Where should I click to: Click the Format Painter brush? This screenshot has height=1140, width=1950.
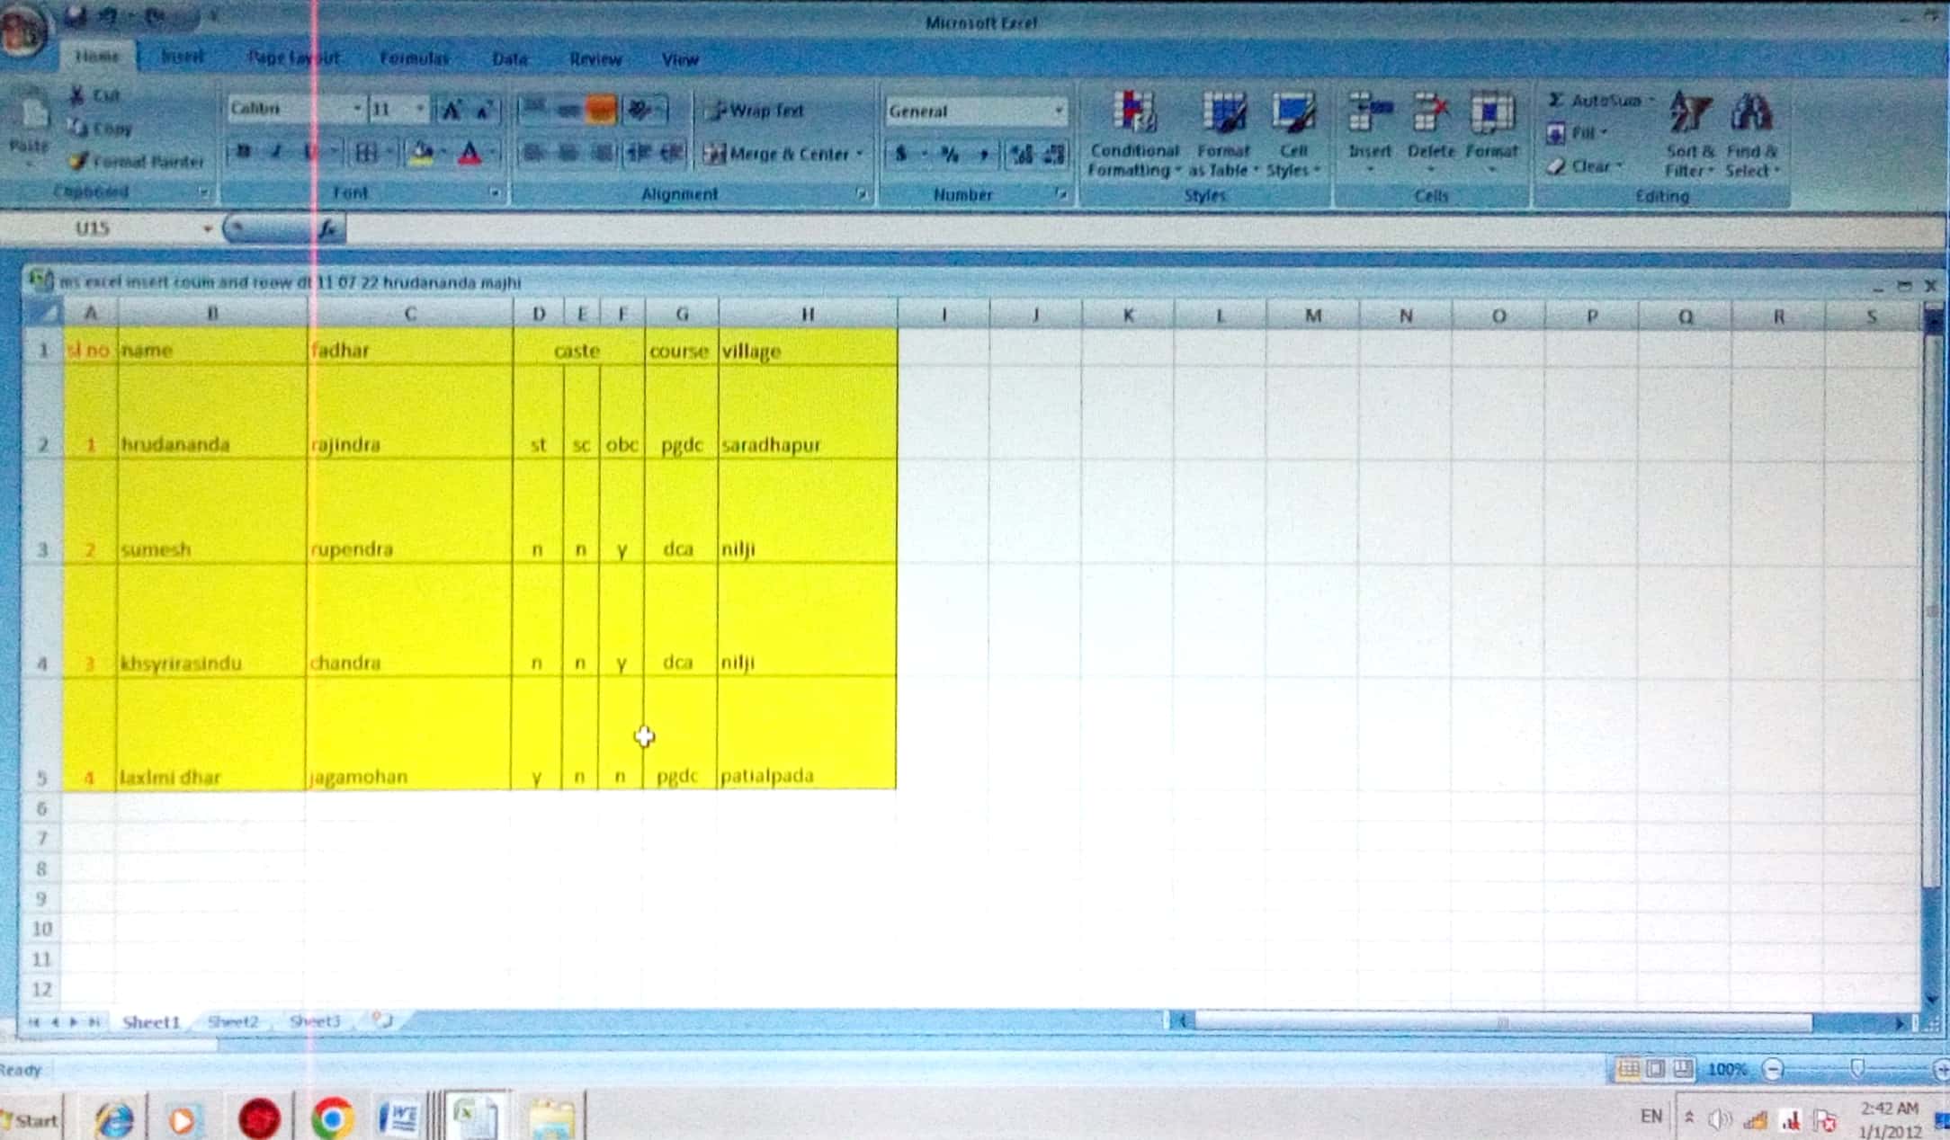[79, 162]
